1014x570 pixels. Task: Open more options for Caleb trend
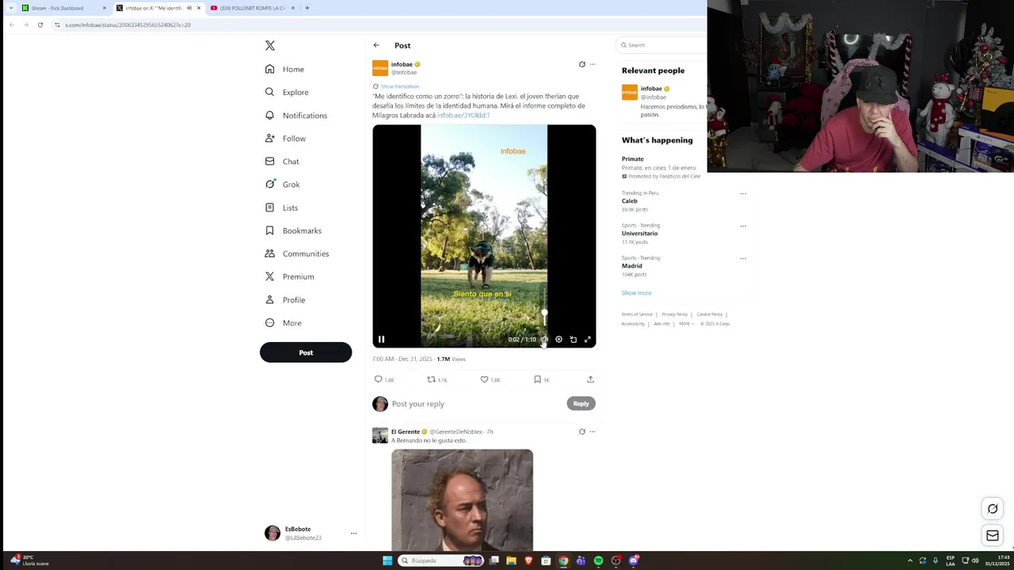click(x=743, y=193)
